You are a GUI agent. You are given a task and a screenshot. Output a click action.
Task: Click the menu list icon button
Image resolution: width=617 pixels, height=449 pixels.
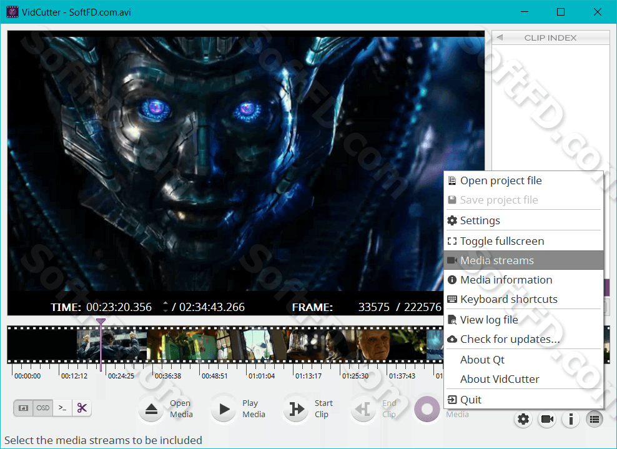pos(594,420)
